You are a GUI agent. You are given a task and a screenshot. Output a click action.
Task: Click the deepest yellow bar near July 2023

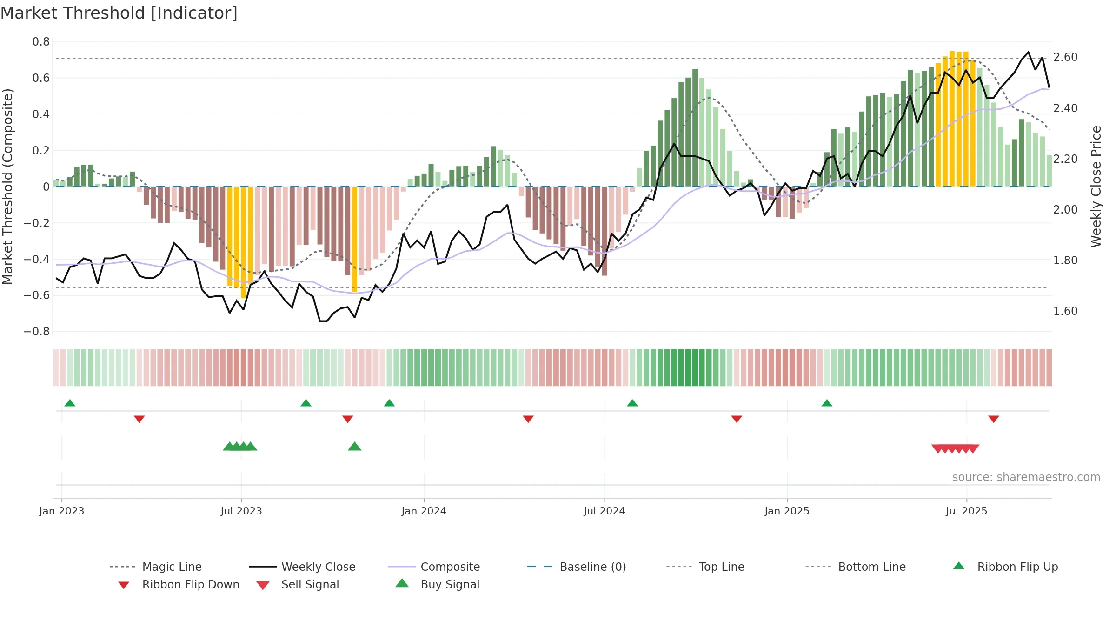pyautogui.click(x=243, y=242)
